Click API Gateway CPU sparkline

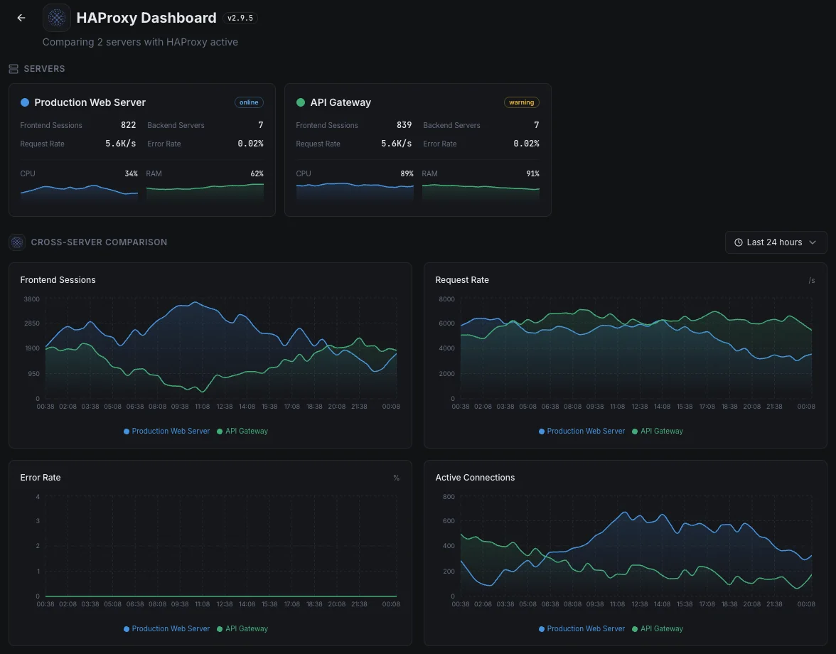[x=355, y=192]
